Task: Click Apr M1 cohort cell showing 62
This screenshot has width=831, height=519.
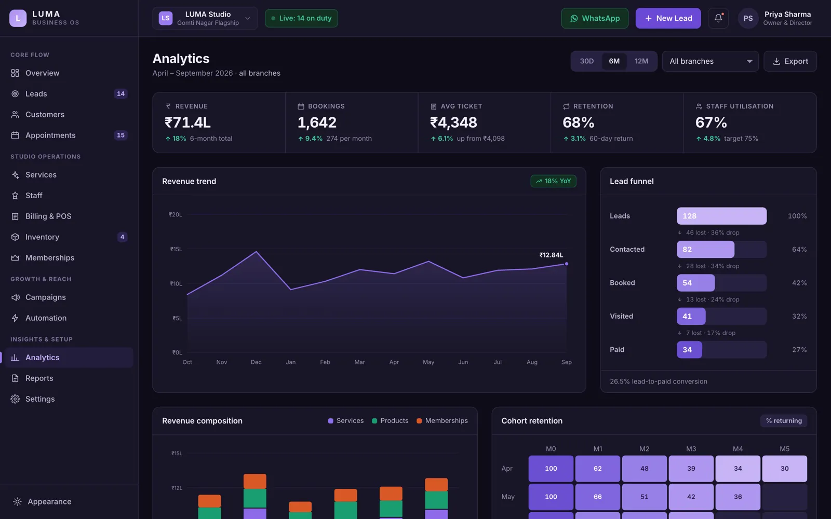Action: click(598, 469)
